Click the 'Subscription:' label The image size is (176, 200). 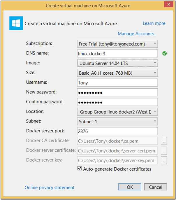[39, 43]
